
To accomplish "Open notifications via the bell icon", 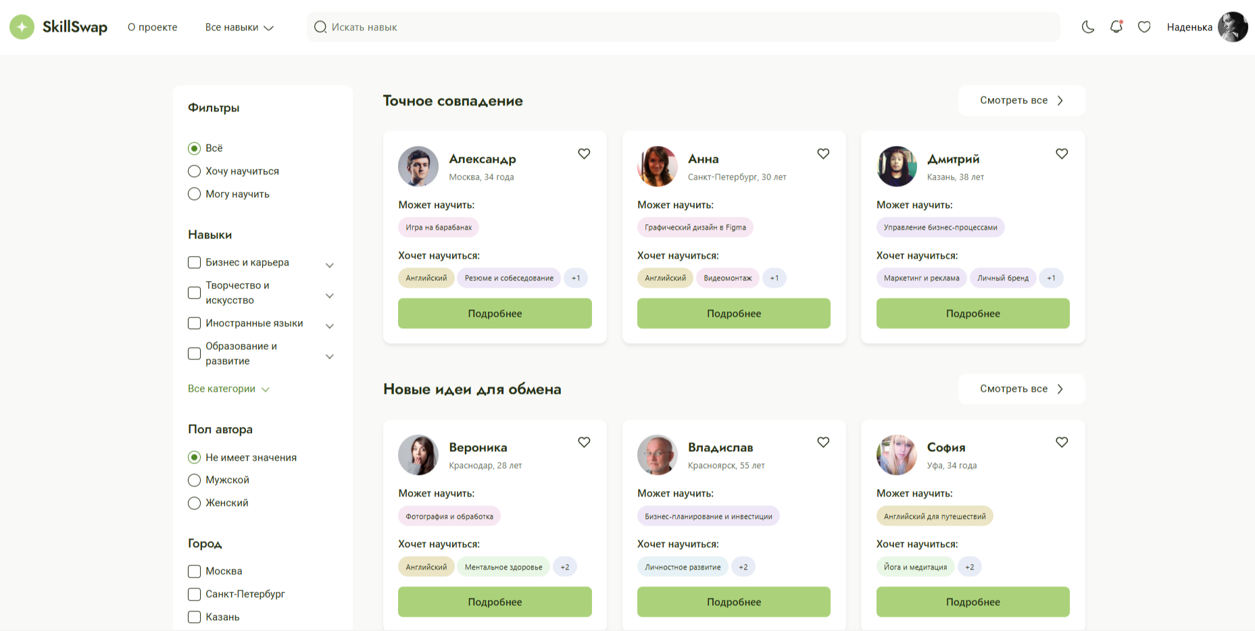I will click(1116, 27).
